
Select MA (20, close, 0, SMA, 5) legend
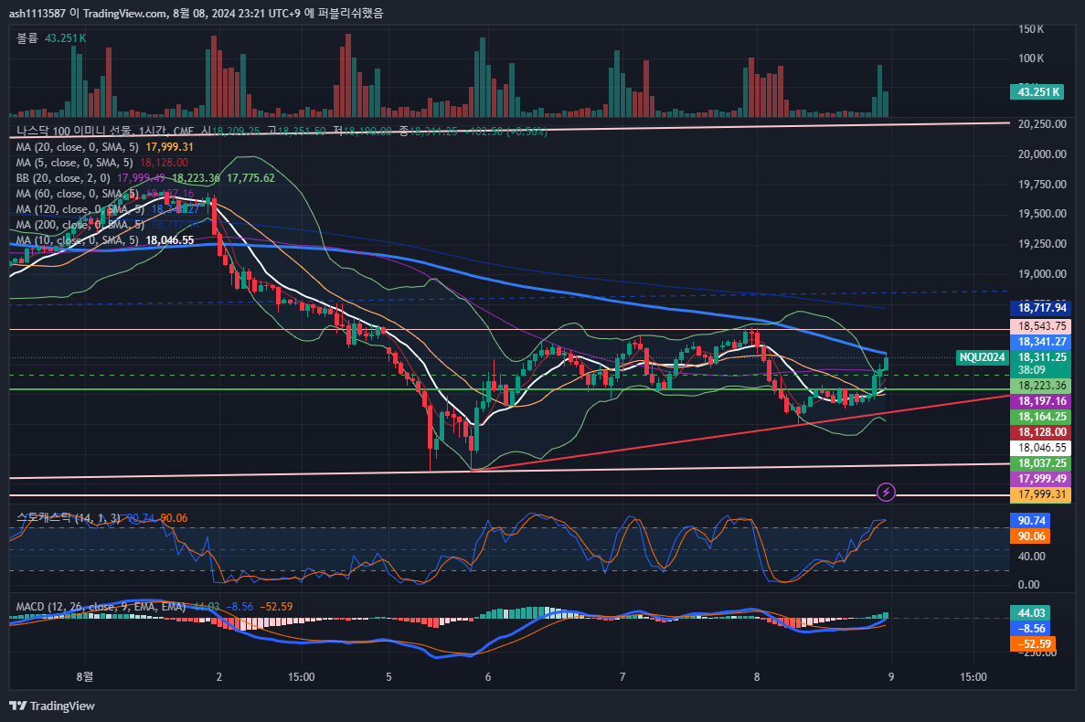(x=79, y=147)
